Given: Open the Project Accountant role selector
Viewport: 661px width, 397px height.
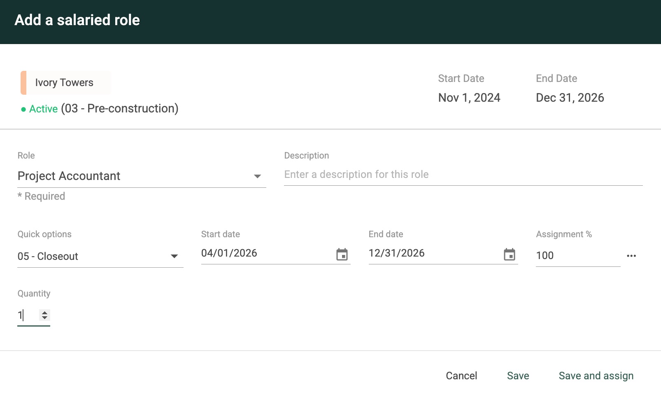Looking at the screenshot, I should tap(142, 176).
